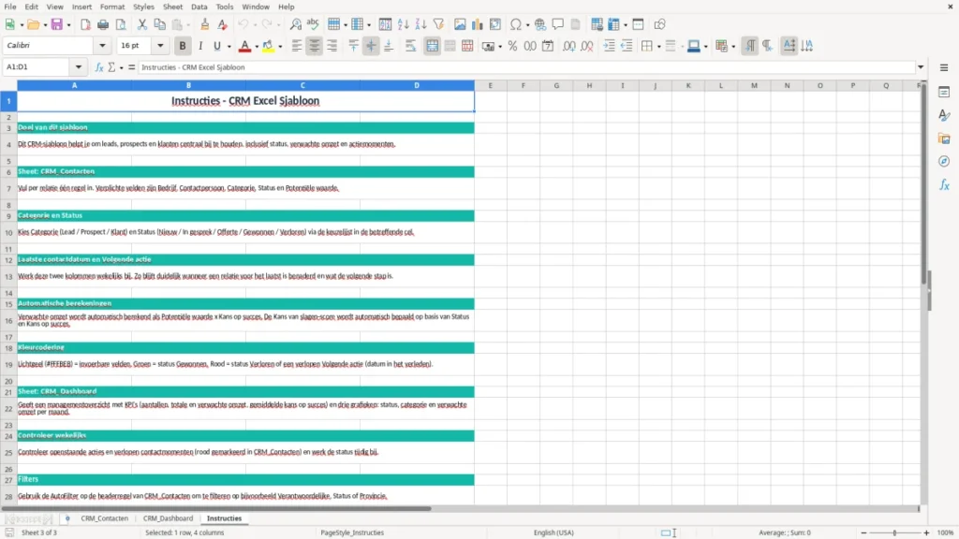Open the underline style dropdown arrow
The width and height of the screenshot is (959, 539).
[x=229, y=47]
